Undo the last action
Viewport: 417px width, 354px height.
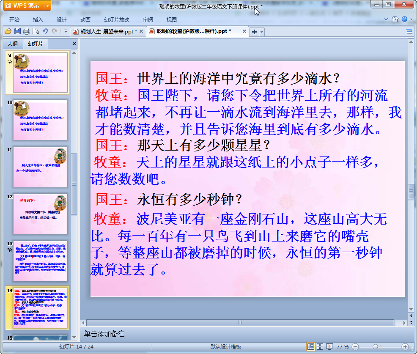click(x=45, y=31)
